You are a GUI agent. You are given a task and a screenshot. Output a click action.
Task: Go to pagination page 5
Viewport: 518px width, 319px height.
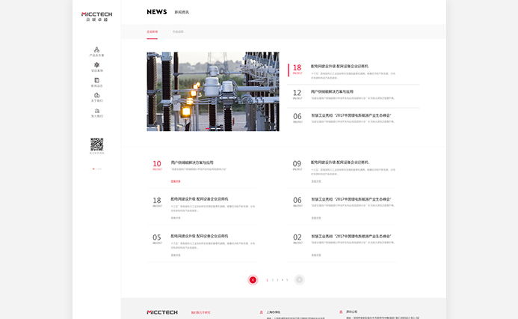287,280
